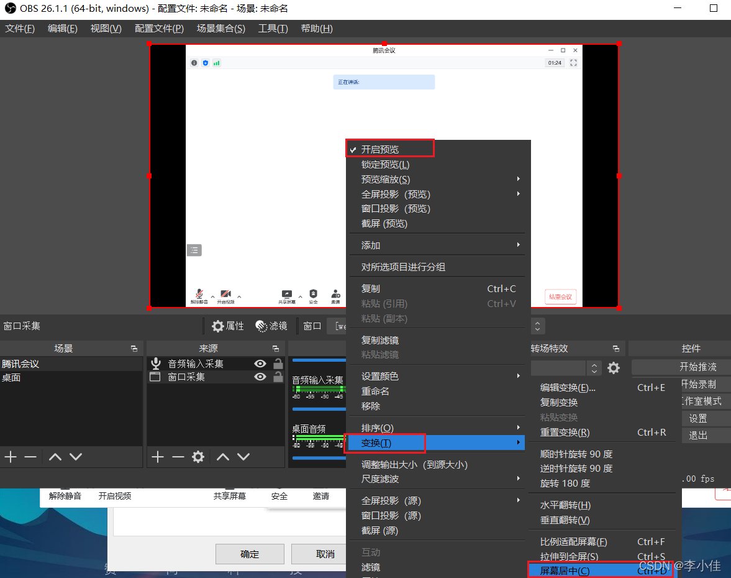The height and width of the screenshot is (578, 731).
Task: Open the 工具(T) menu
Action: pyautogui.click(x=273, y=29)
